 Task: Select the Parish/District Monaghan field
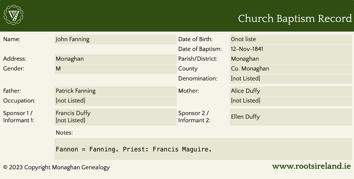click(291, 59)
